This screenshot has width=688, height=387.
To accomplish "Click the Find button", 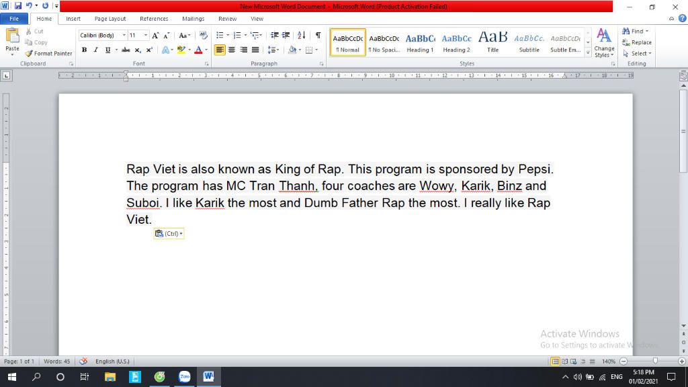I will [635, 31].
